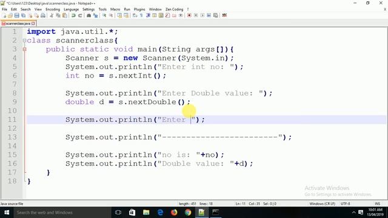
Task: Cut selection using the scissors icon
Action: [52, 15]
